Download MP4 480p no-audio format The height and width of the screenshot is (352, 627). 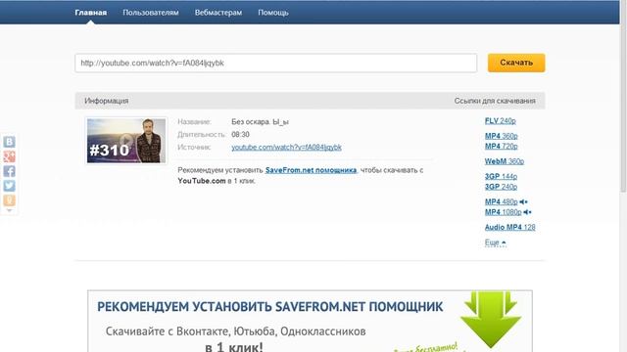point(501,202)
